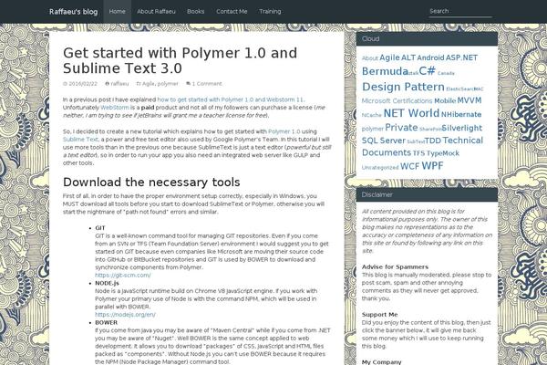
Task: Select the Uncategorized tag
Action: pyautogui.click(x=380, y=168)
